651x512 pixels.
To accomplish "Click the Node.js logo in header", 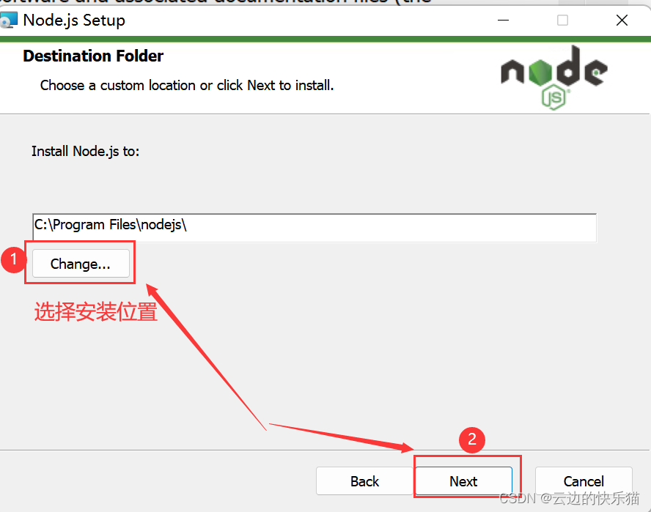I will coord(553,78).
